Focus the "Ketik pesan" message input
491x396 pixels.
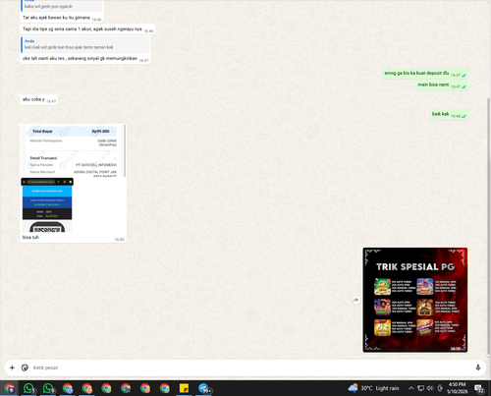250,368
